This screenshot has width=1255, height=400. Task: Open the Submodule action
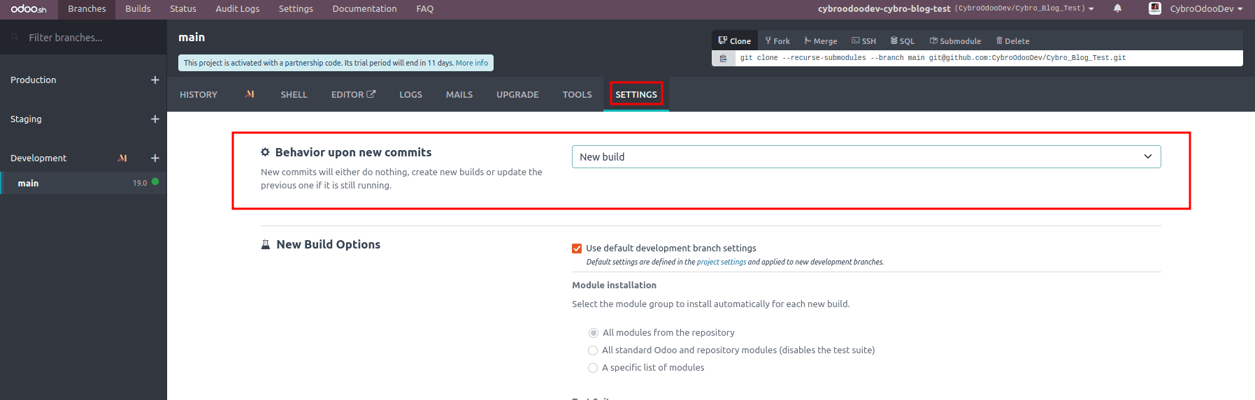tap(955, 41)
